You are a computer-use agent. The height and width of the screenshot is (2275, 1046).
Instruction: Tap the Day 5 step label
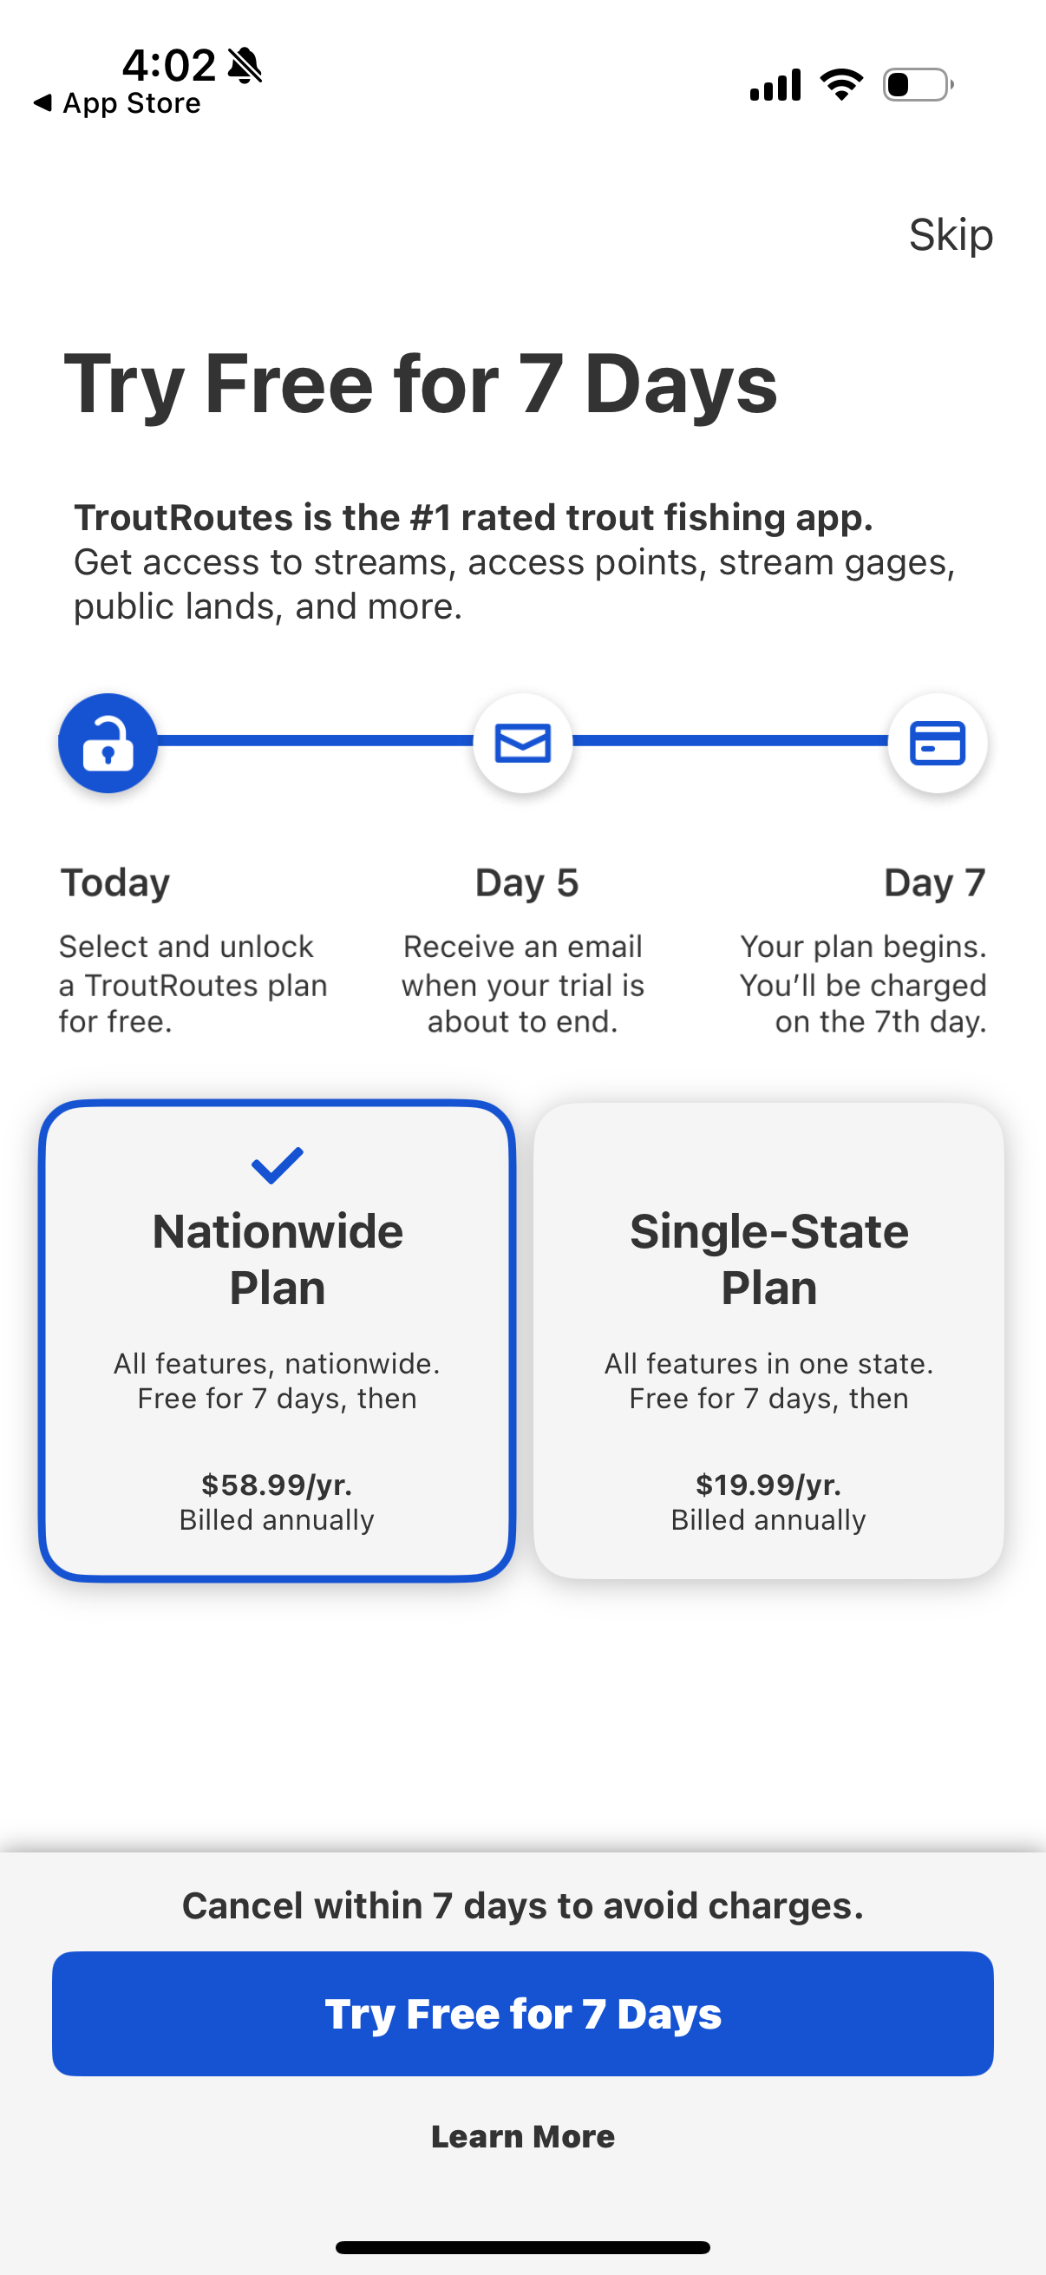pos(526,882)
